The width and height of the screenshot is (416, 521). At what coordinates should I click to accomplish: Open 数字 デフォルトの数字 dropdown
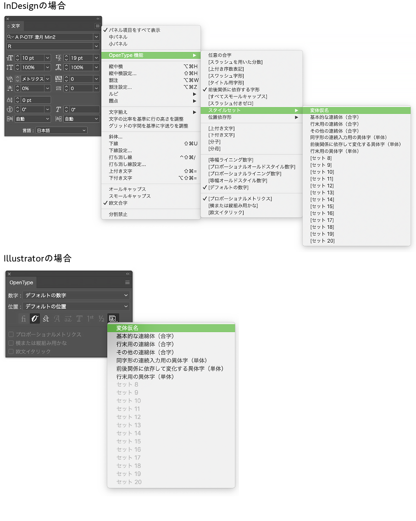(76, 295)
